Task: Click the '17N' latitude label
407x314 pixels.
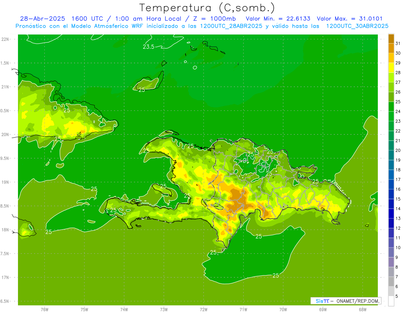Action: [x=6, y=277]
